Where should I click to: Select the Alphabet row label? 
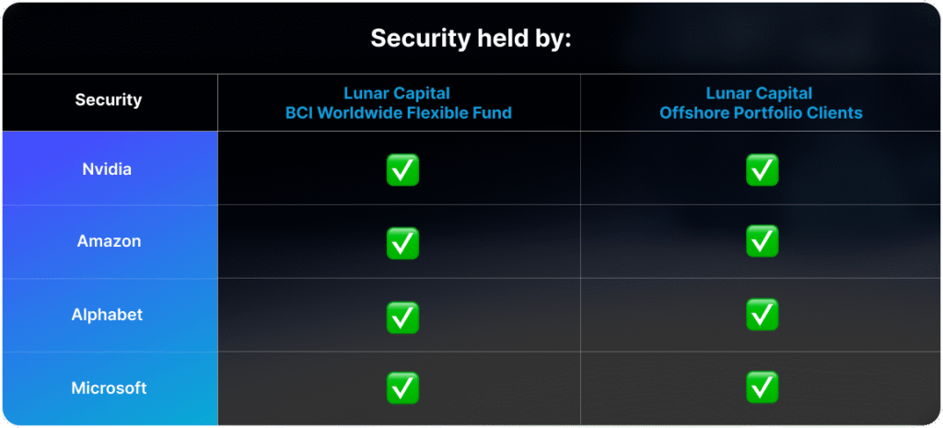(x=107, y=315)
